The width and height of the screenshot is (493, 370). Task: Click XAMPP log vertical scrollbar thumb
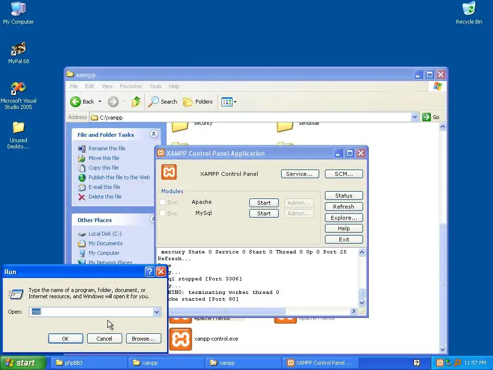coord(362,293)
